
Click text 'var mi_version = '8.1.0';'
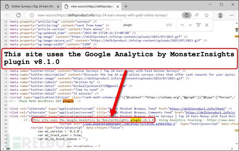click(x=60, y=131)
